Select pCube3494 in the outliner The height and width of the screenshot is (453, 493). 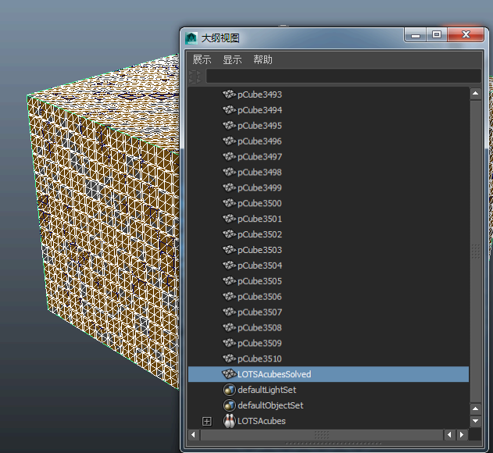tap(259, 110)
